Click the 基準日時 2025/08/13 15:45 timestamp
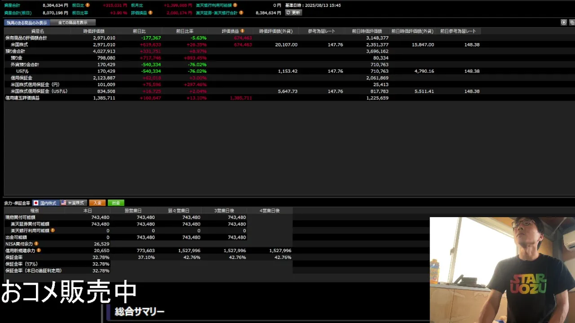 coord(313,5)
